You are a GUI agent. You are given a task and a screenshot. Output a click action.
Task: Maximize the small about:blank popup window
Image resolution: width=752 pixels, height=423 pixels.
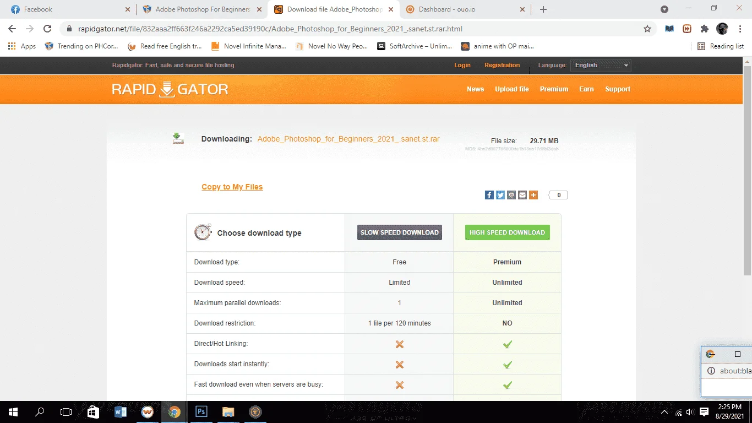pyautogui.click(x=738, y=354)
